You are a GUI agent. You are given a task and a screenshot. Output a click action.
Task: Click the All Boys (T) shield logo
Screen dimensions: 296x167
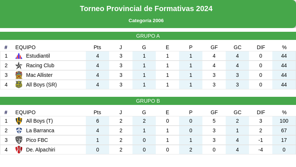click(x=19, y=121)
